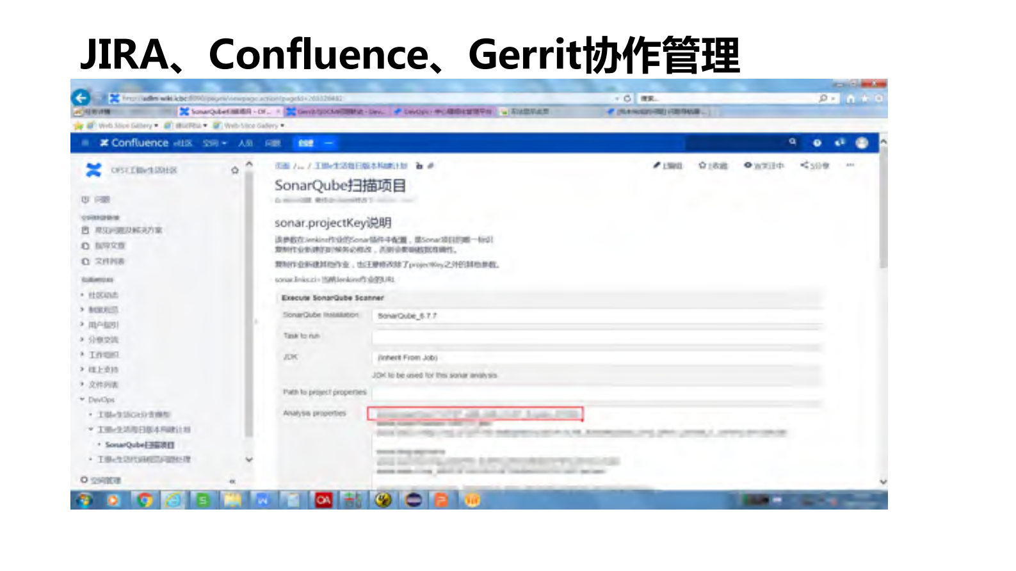Collapse the sidebar with the double-chevron icon
1016x571 pixels.
[x=232, y=481]
